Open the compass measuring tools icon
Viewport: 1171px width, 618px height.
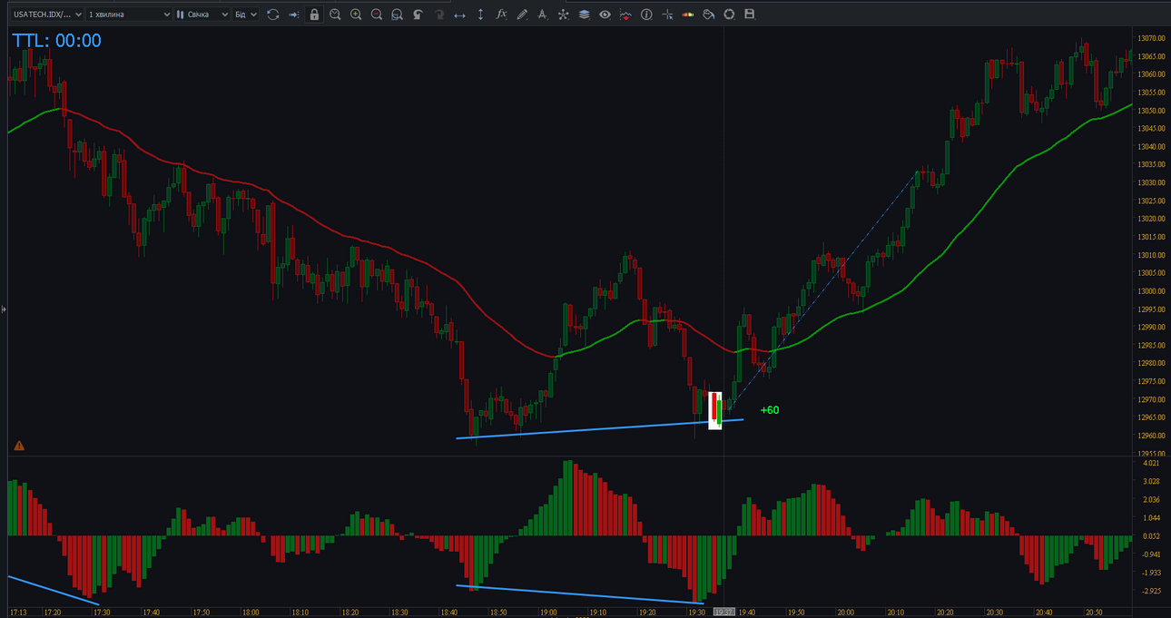click(543, 15)
